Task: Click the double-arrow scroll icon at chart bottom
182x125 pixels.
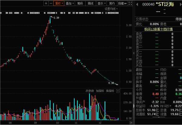Action: (131, 122)
